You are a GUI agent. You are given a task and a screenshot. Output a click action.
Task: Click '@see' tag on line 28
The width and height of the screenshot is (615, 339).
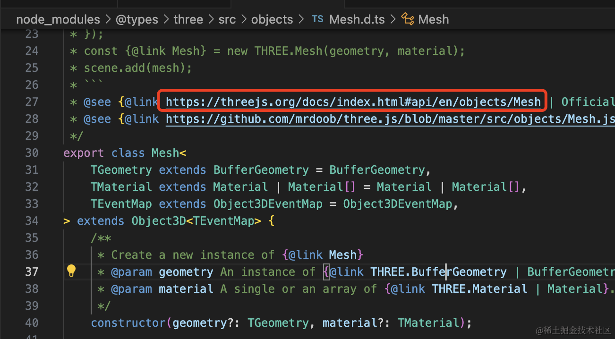point(97,119)
